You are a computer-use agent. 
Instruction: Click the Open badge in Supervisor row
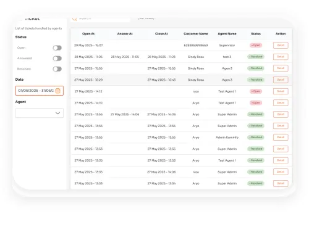[256, 45]
